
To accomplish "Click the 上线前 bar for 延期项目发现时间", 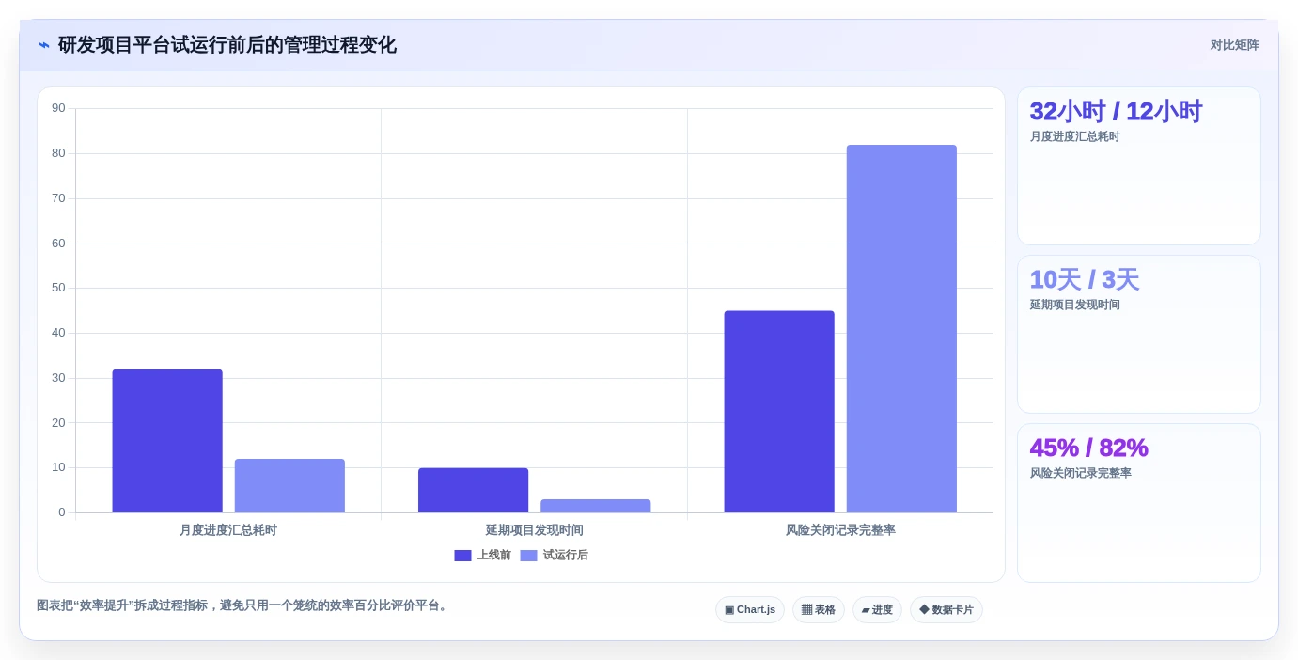I will (x=473, y=491).
